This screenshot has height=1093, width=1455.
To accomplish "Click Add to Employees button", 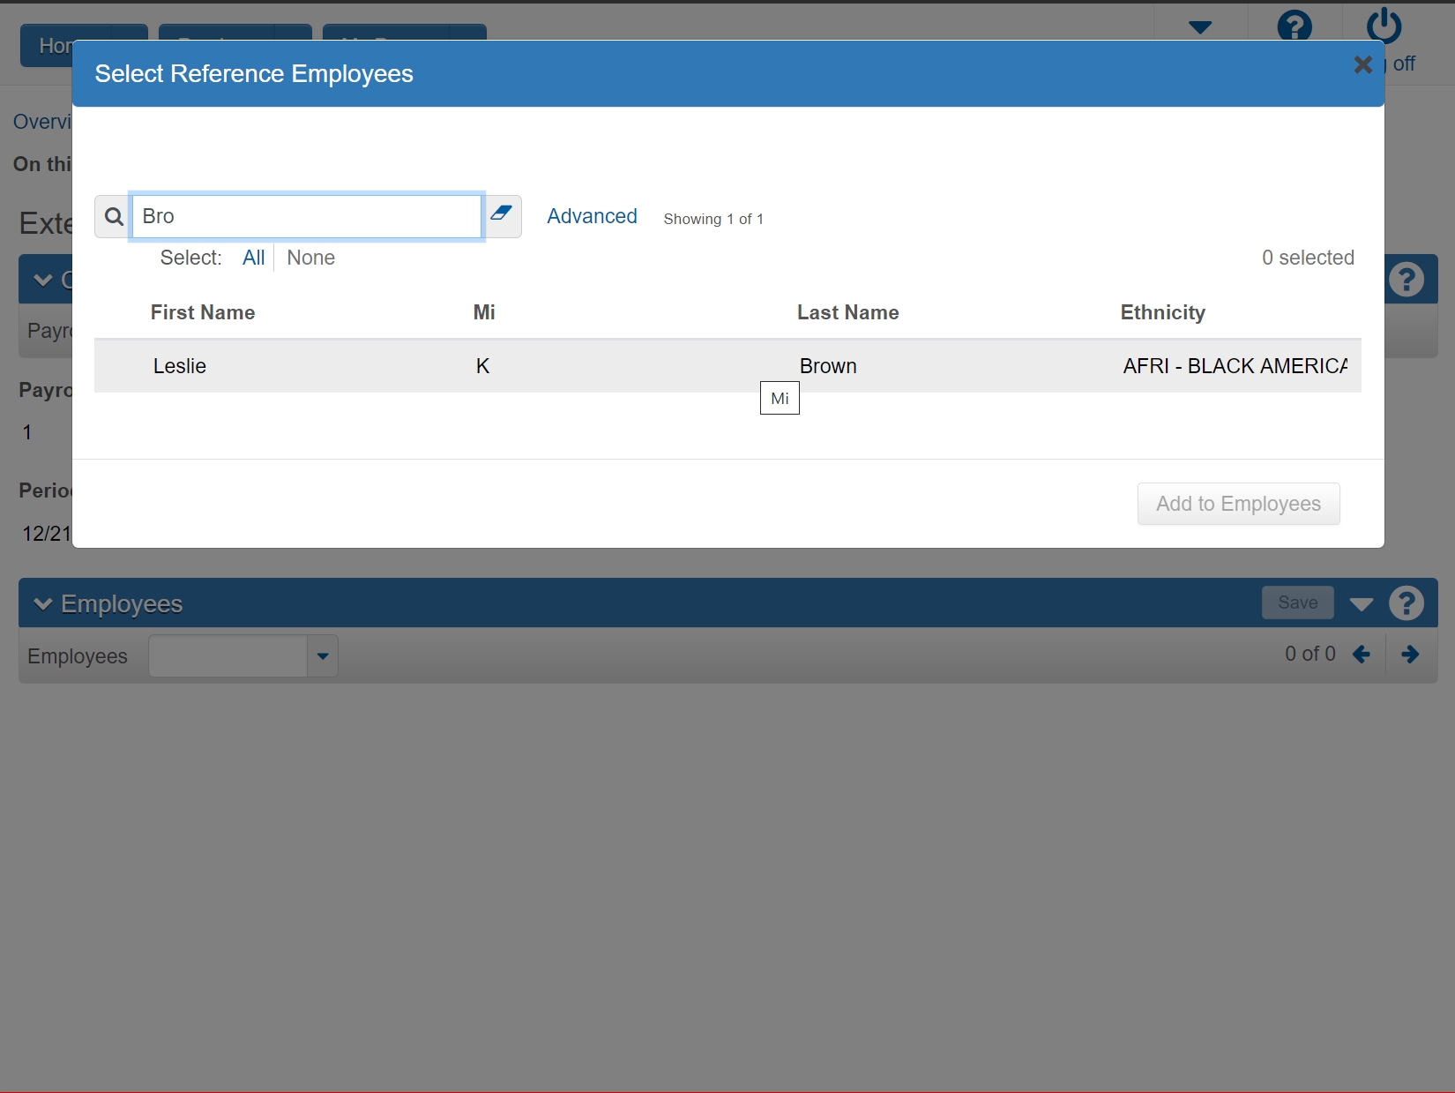I will point(1238,504).
